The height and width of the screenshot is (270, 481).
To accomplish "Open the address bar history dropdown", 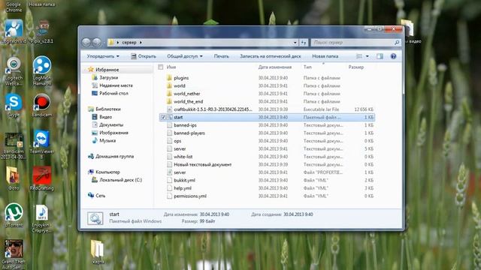I will [x=295, y=43].
